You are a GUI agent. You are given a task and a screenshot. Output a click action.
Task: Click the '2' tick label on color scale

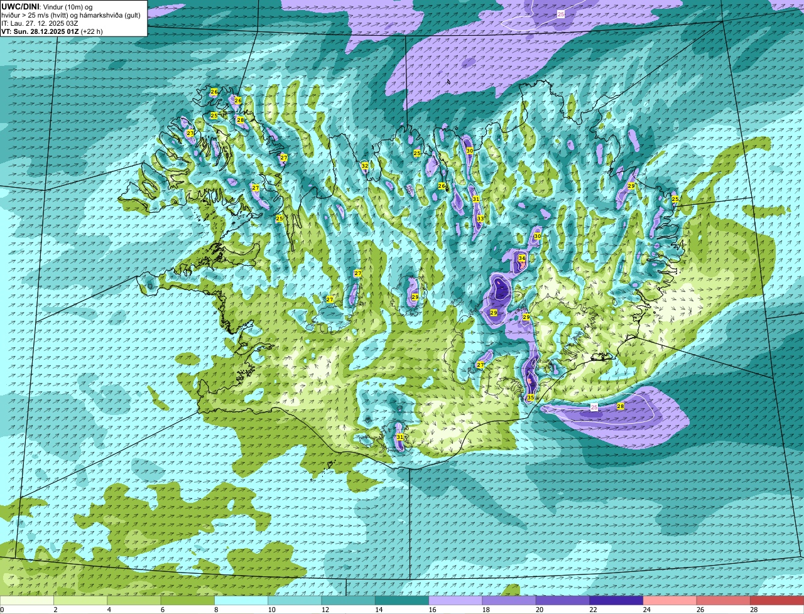pyautogui.click(x=55, y=609)
